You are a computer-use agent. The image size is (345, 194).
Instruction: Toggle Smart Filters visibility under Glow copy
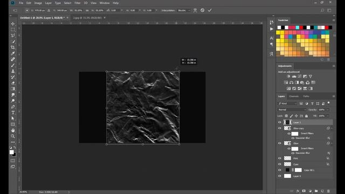pos(289,134)
